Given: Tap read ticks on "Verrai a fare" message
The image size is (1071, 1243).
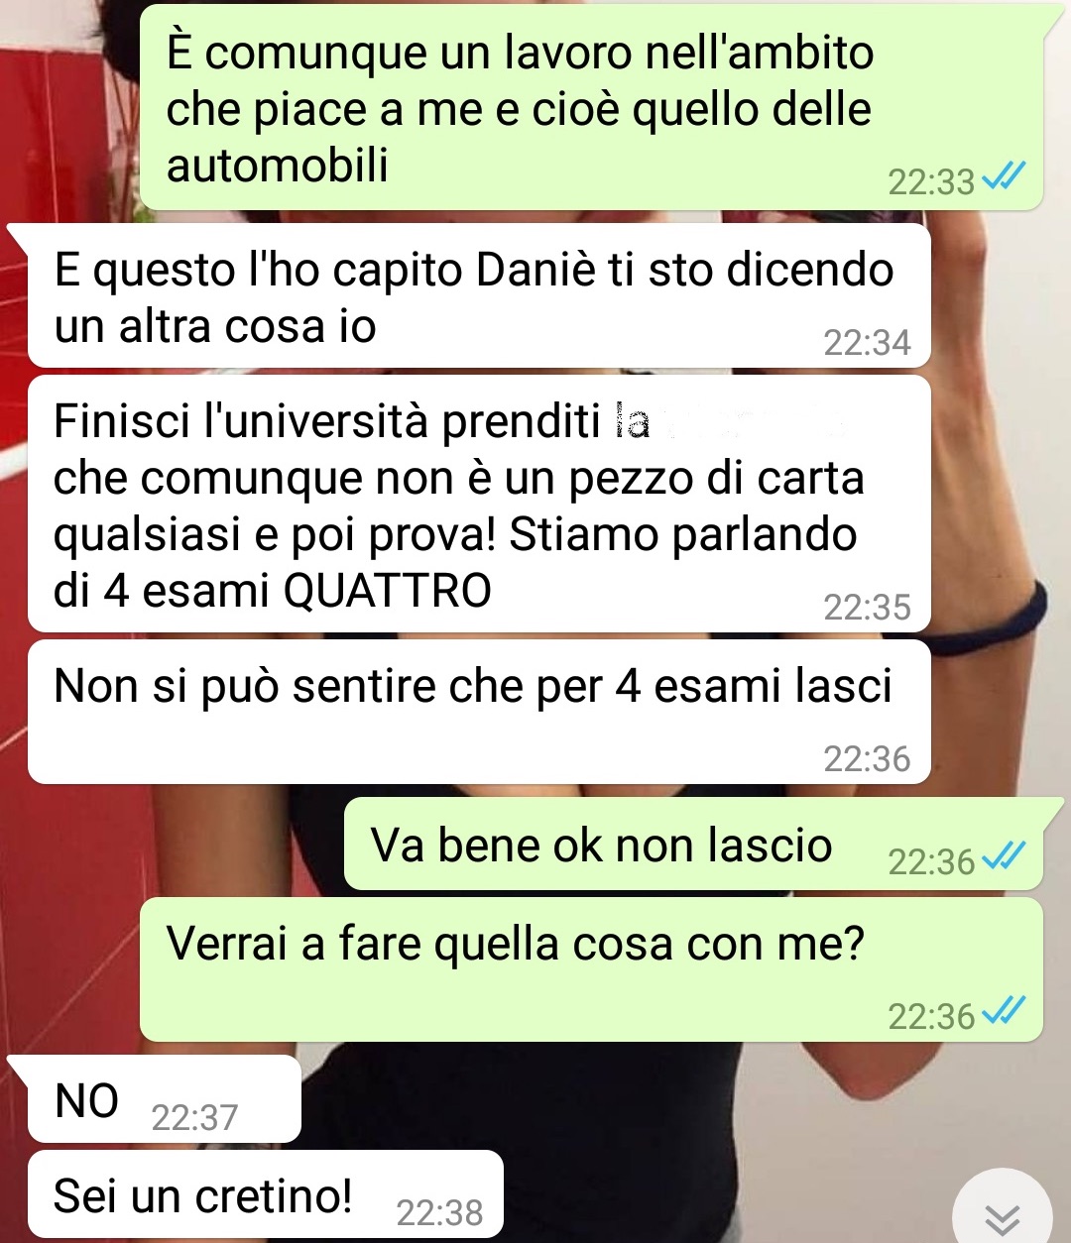Looking at the screenshot, I should pyautogui.click(x=1003, y=1011).
